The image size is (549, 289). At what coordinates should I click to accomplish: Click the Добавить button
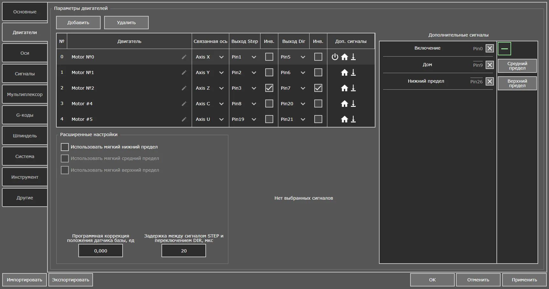point(78,23)
